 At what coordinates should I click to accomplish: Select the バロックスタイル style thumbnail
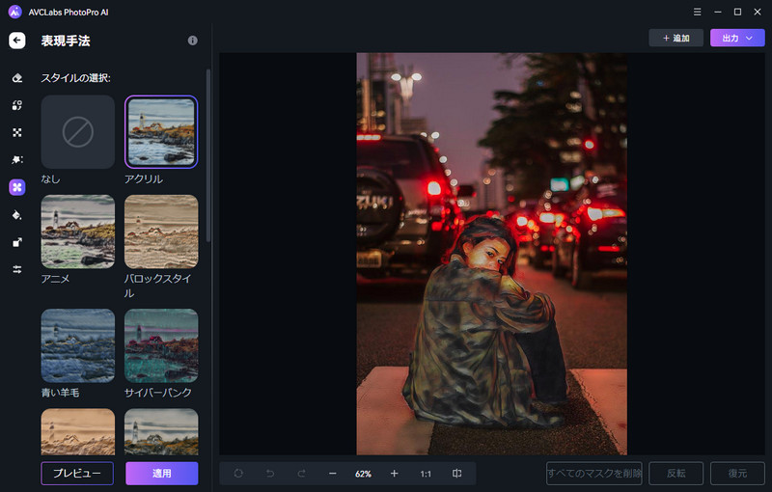161,232
